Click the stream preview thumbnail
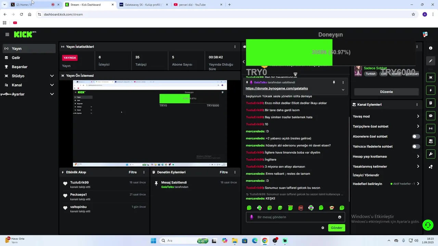 [150, 123]
